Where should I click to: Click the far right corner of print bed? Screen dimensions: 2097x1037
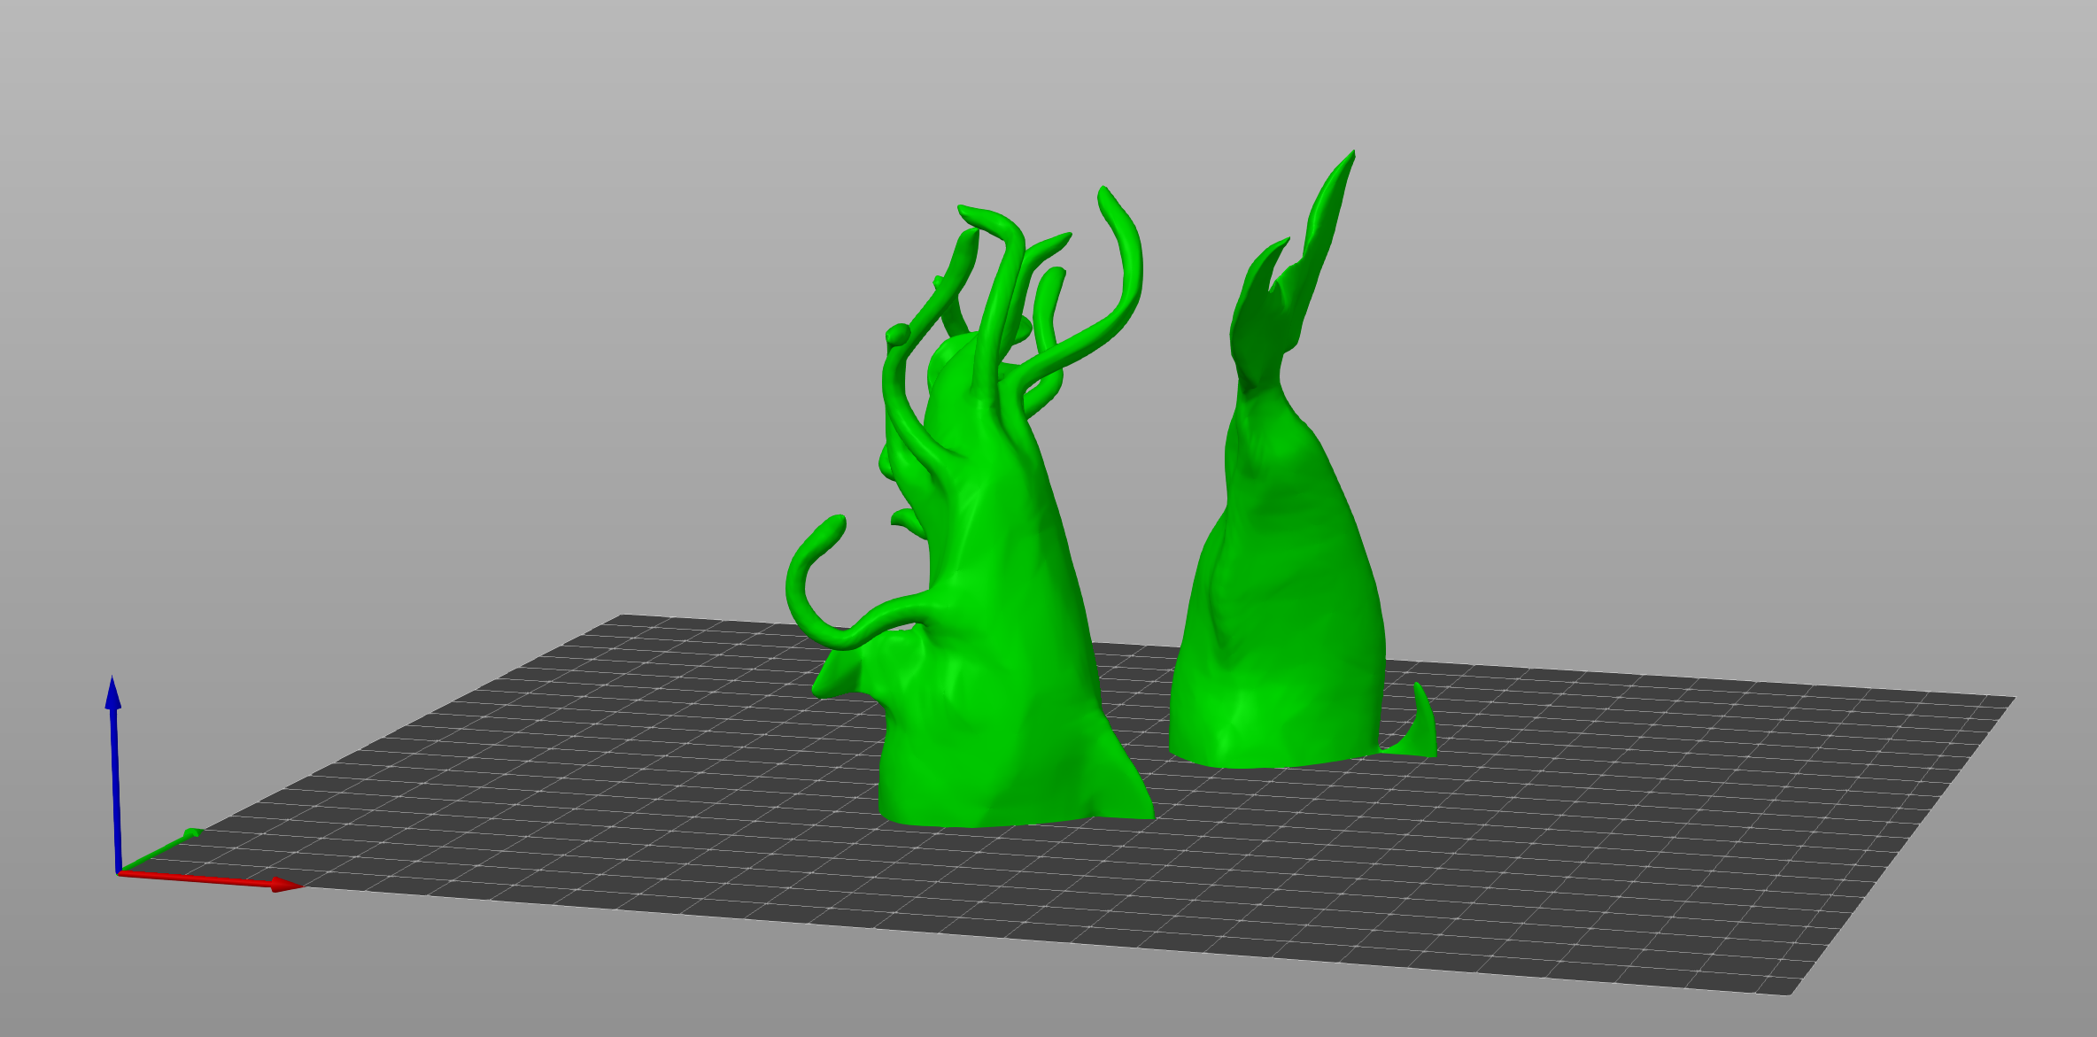2010,699
